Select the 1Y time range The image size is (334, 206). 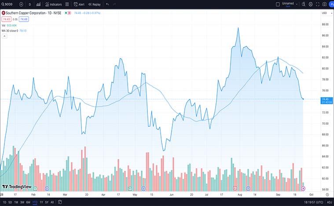pos(41,202)
